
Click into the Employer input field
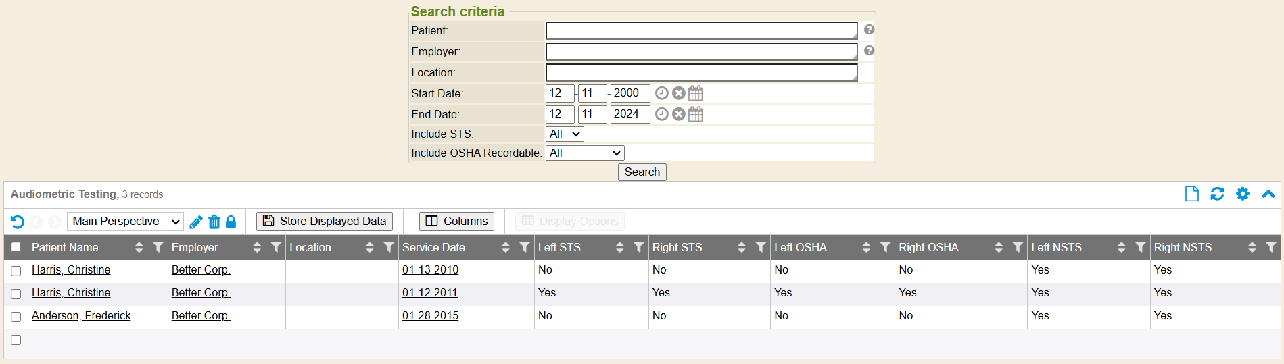tap(701, 51)
